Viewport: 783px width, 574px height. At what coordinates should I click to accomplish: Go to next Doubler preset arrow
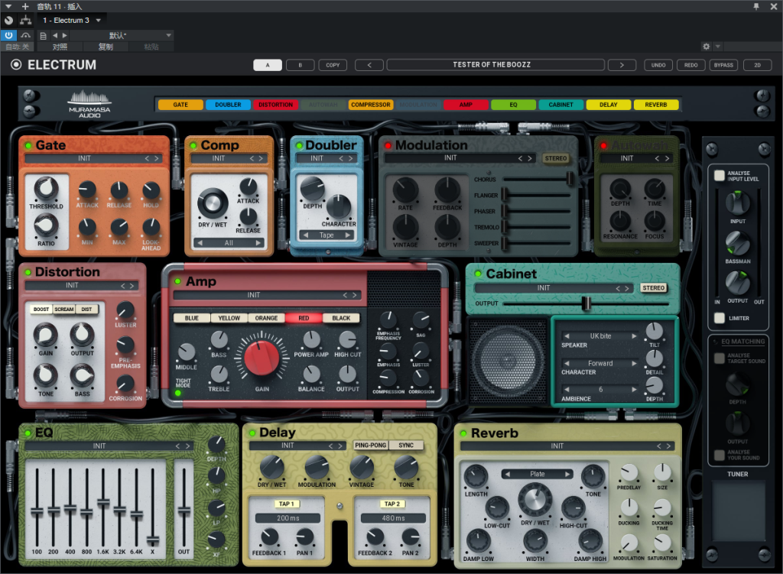pyautogui.click(x=350, y=158)
